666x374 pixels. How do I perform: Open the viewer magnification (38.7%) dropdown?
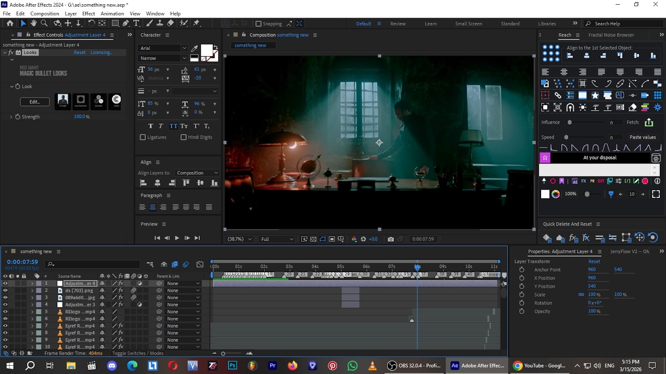239,239
